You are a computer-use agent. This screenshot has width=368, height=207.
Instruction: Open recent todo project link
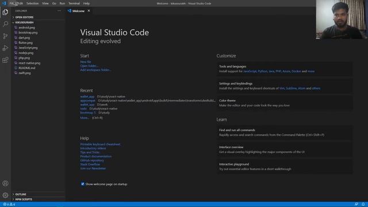83,109
